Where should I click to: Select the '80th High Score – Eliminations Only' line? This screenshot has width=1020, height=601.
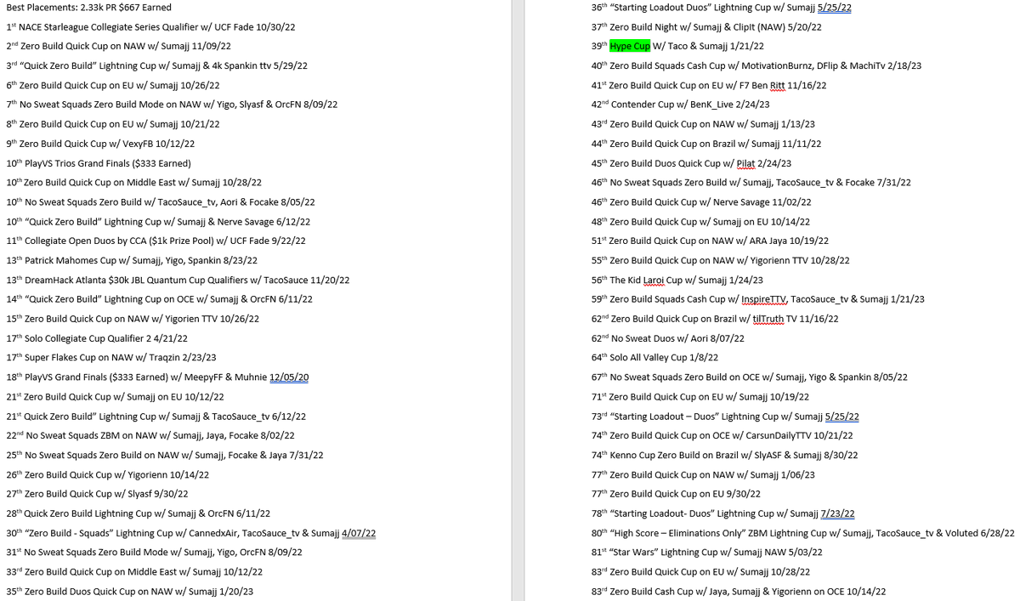(x=802, y=534)
